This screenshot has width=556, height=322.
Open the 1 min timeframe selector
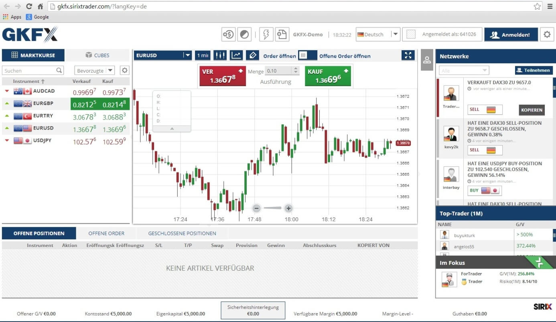pos(203,55)
